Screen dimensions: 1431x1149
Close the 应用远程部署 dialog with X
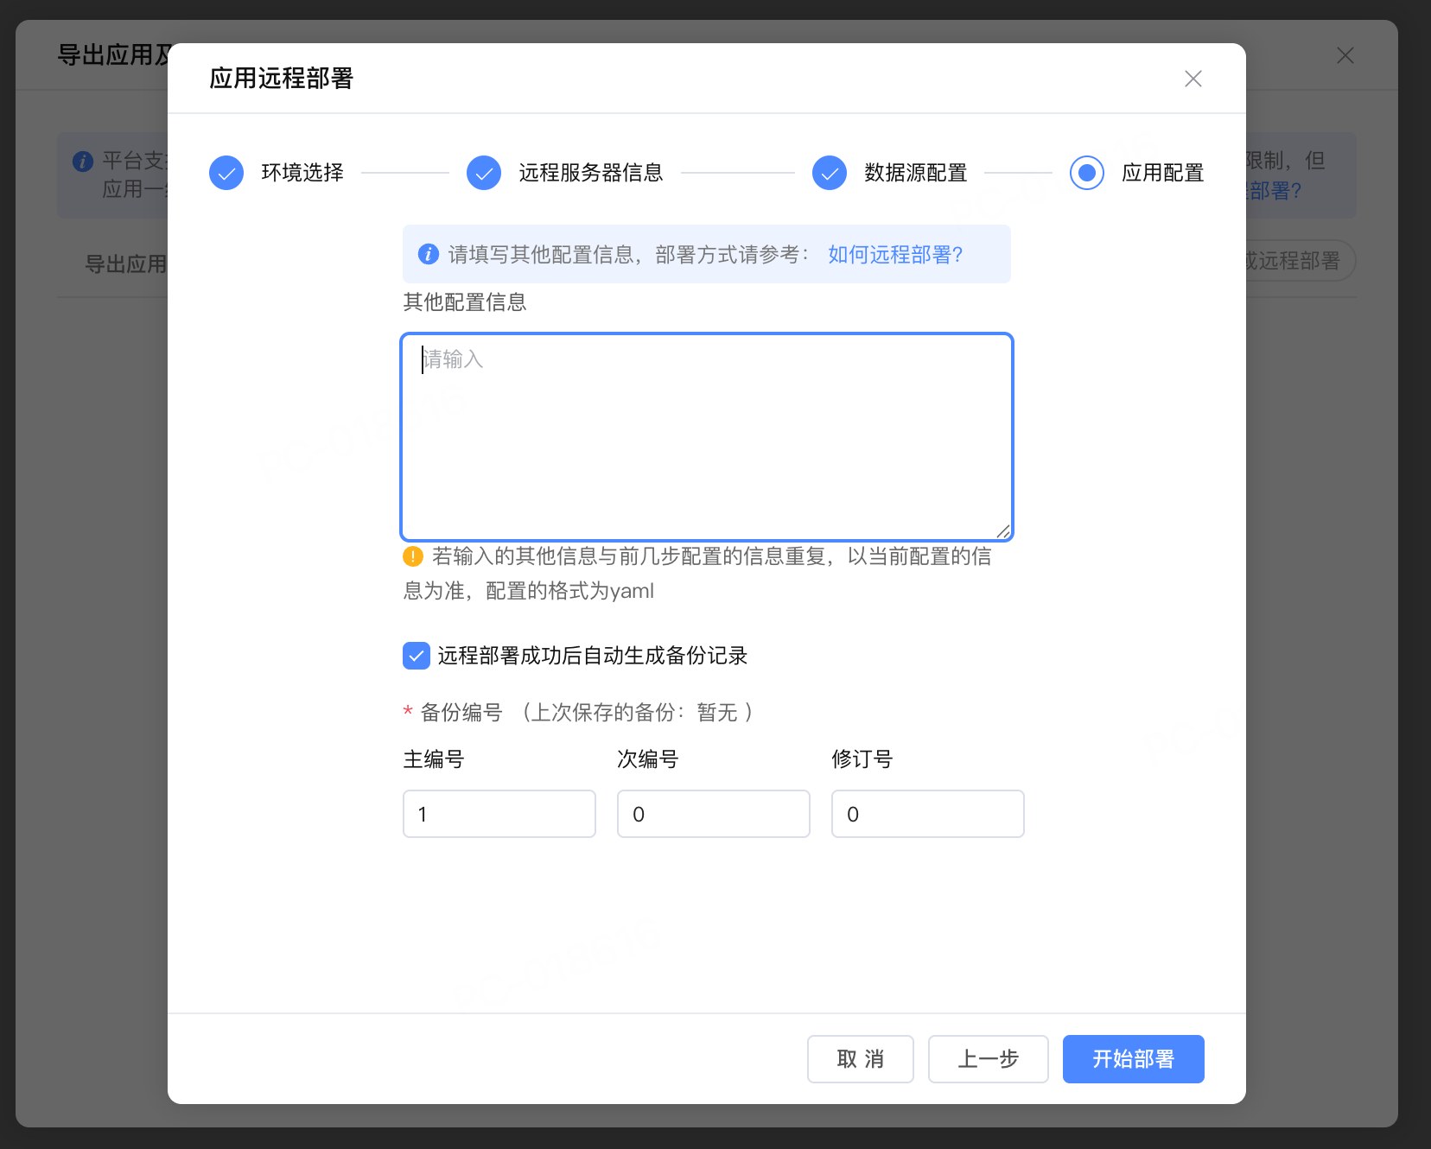coord(1193,79)
